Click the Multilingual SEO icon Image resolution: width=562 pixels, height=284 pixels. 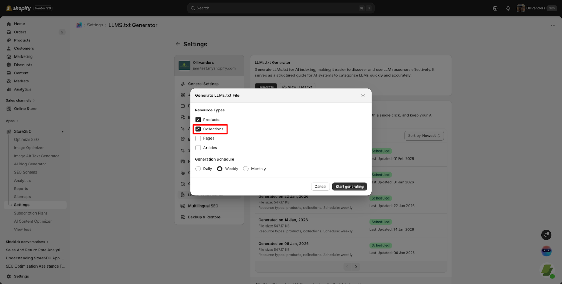[183, 206]
